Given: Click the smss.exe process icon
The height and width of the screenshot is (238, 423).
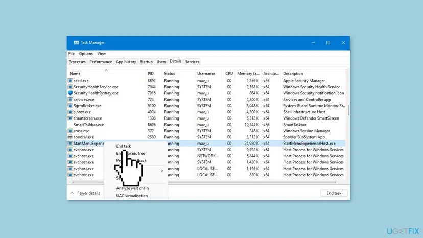Looking at the screenshot, I should pos(70,131).
